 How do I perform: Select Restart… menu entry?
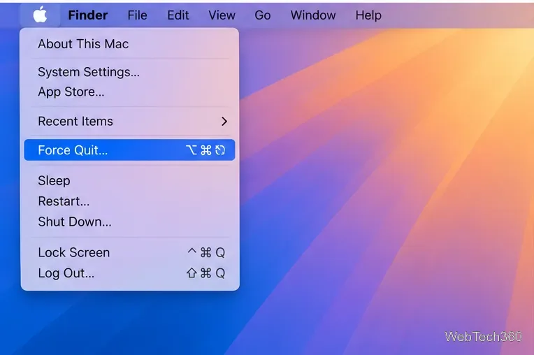coord(129,201)
